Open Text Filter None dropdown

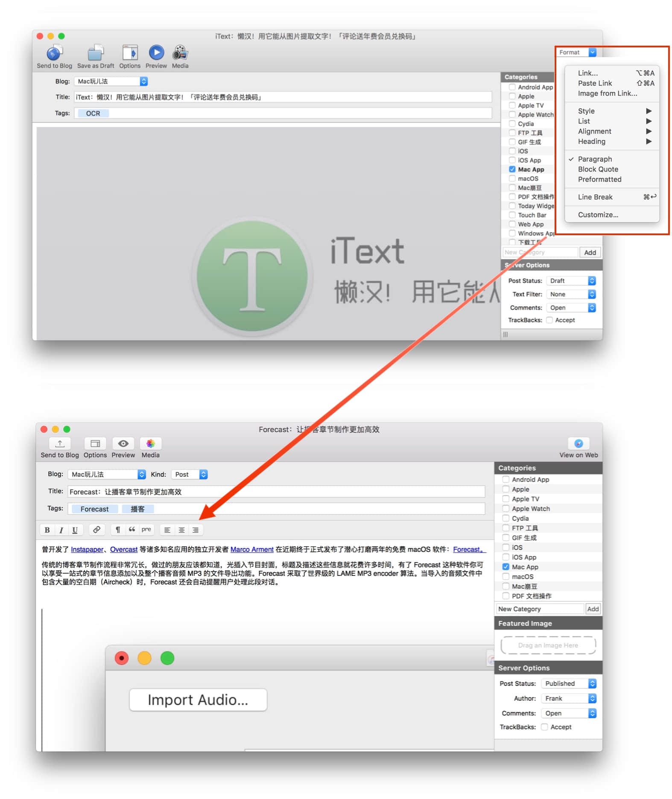[x=571, y=295]
